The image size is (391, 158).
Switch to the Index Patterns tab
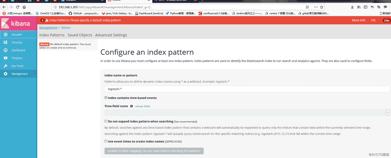(x=52, y=35)
